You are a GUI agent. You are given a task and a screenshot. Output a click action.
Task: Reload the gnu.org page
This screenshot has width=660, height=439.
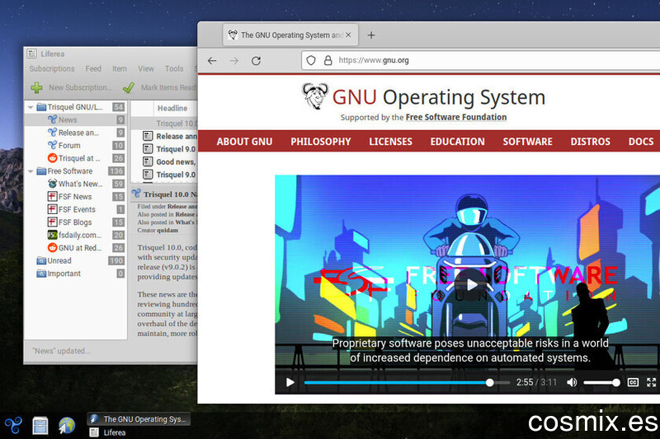(x=256, y=60)
